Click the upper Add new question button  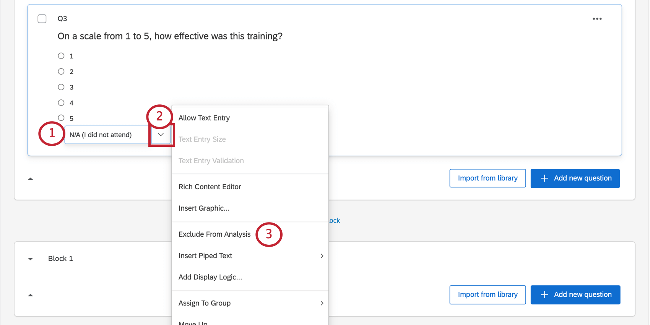click(575, 178)
